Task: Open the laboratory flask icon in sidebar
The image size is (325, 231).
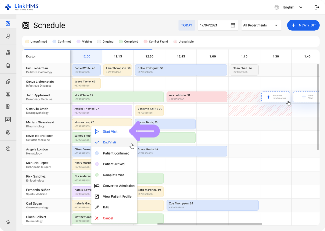Action: (x=8, y=53)
